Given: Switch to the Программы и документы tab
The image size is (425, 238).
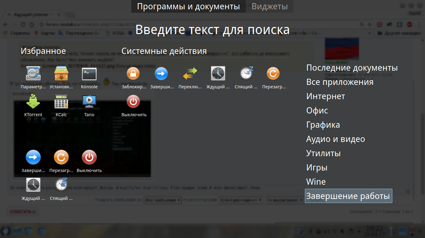Looking at the screenshot, I should pyautogui.click(x=189, y=7).
